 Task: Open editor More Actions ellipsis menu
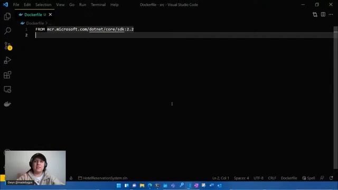click(x=331, y=14)
